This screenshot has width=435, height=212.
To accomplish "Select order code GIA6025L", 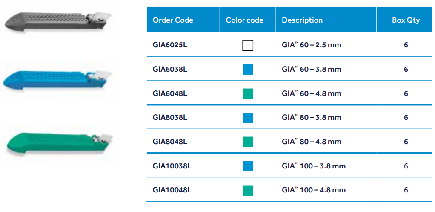I will (x=170, y=45).
